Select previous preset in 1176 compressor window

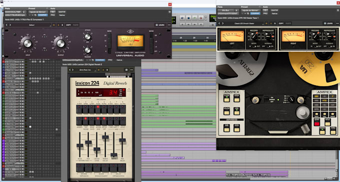(x=6, y=25)
